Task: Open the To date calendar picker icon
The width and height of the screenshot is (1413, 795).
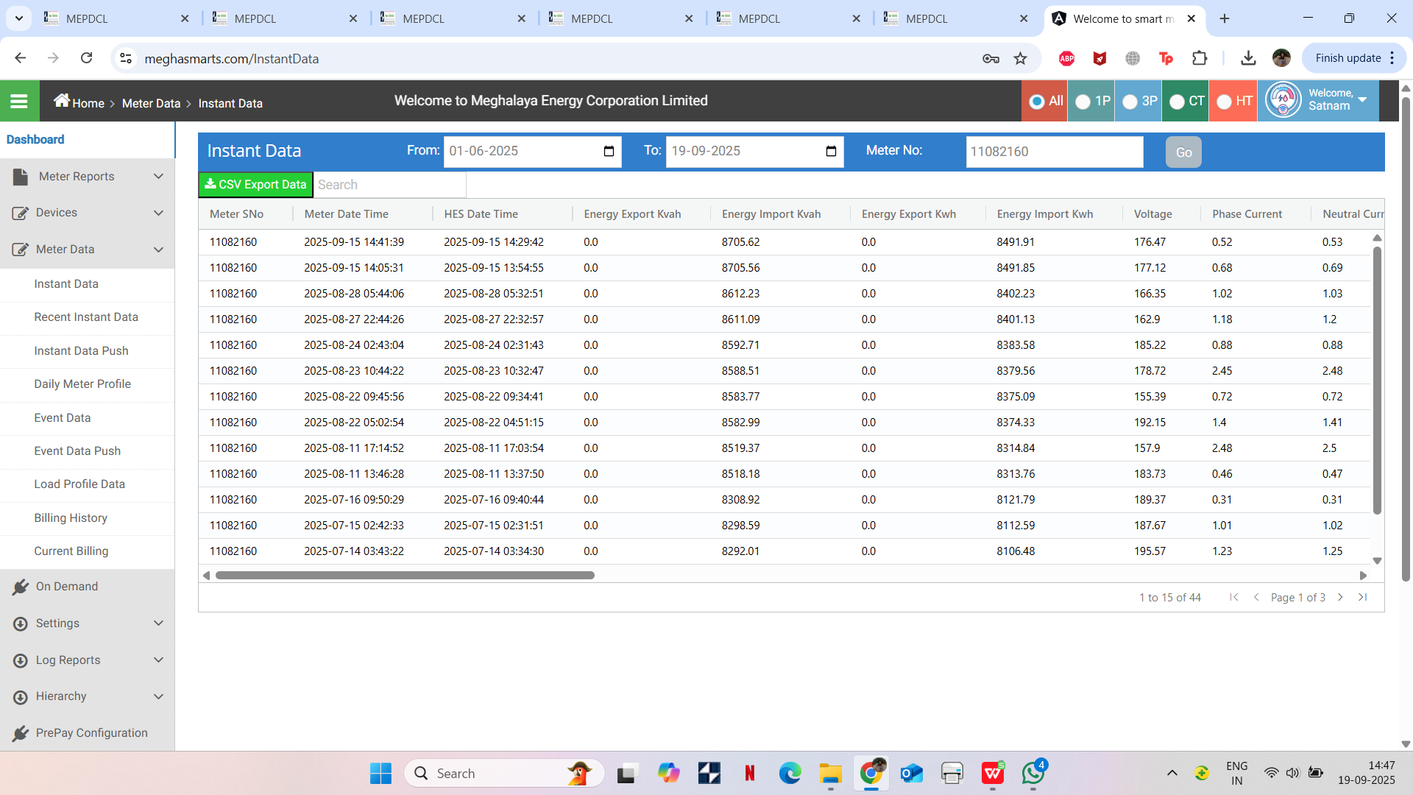Action: pos(831,152)
